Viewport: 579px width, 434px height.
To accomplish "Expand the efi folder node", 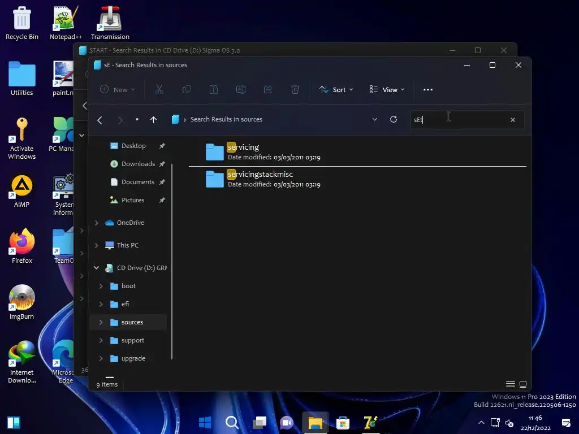I will coord(101,304).
